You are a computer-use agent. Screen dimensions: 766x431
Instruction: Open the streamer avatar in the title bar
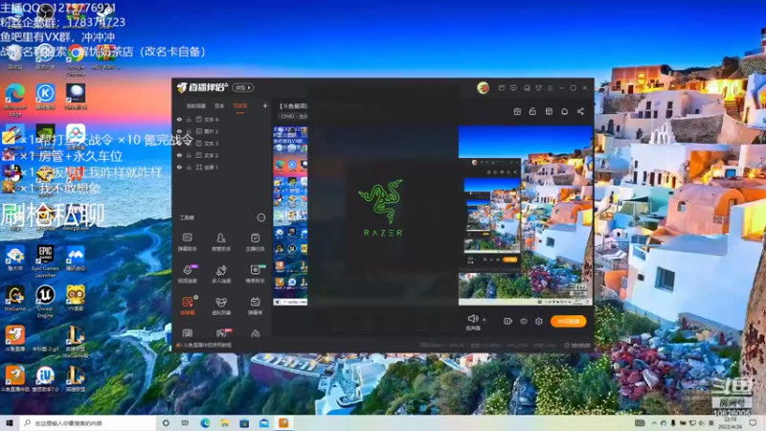(483, 88)
